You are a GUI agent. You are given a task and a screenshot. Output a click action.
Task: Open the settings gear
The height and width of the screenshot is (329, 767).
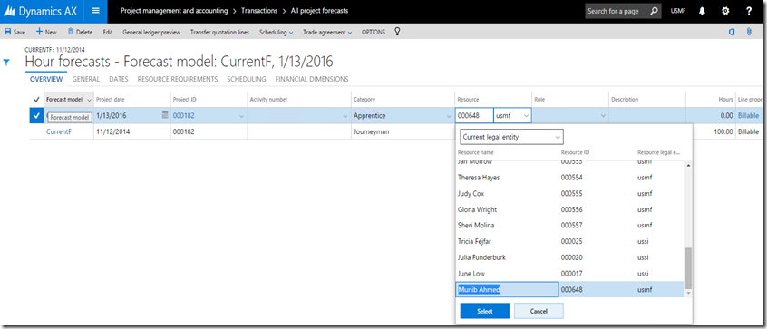pyautogui.click(x=725, y=11)
